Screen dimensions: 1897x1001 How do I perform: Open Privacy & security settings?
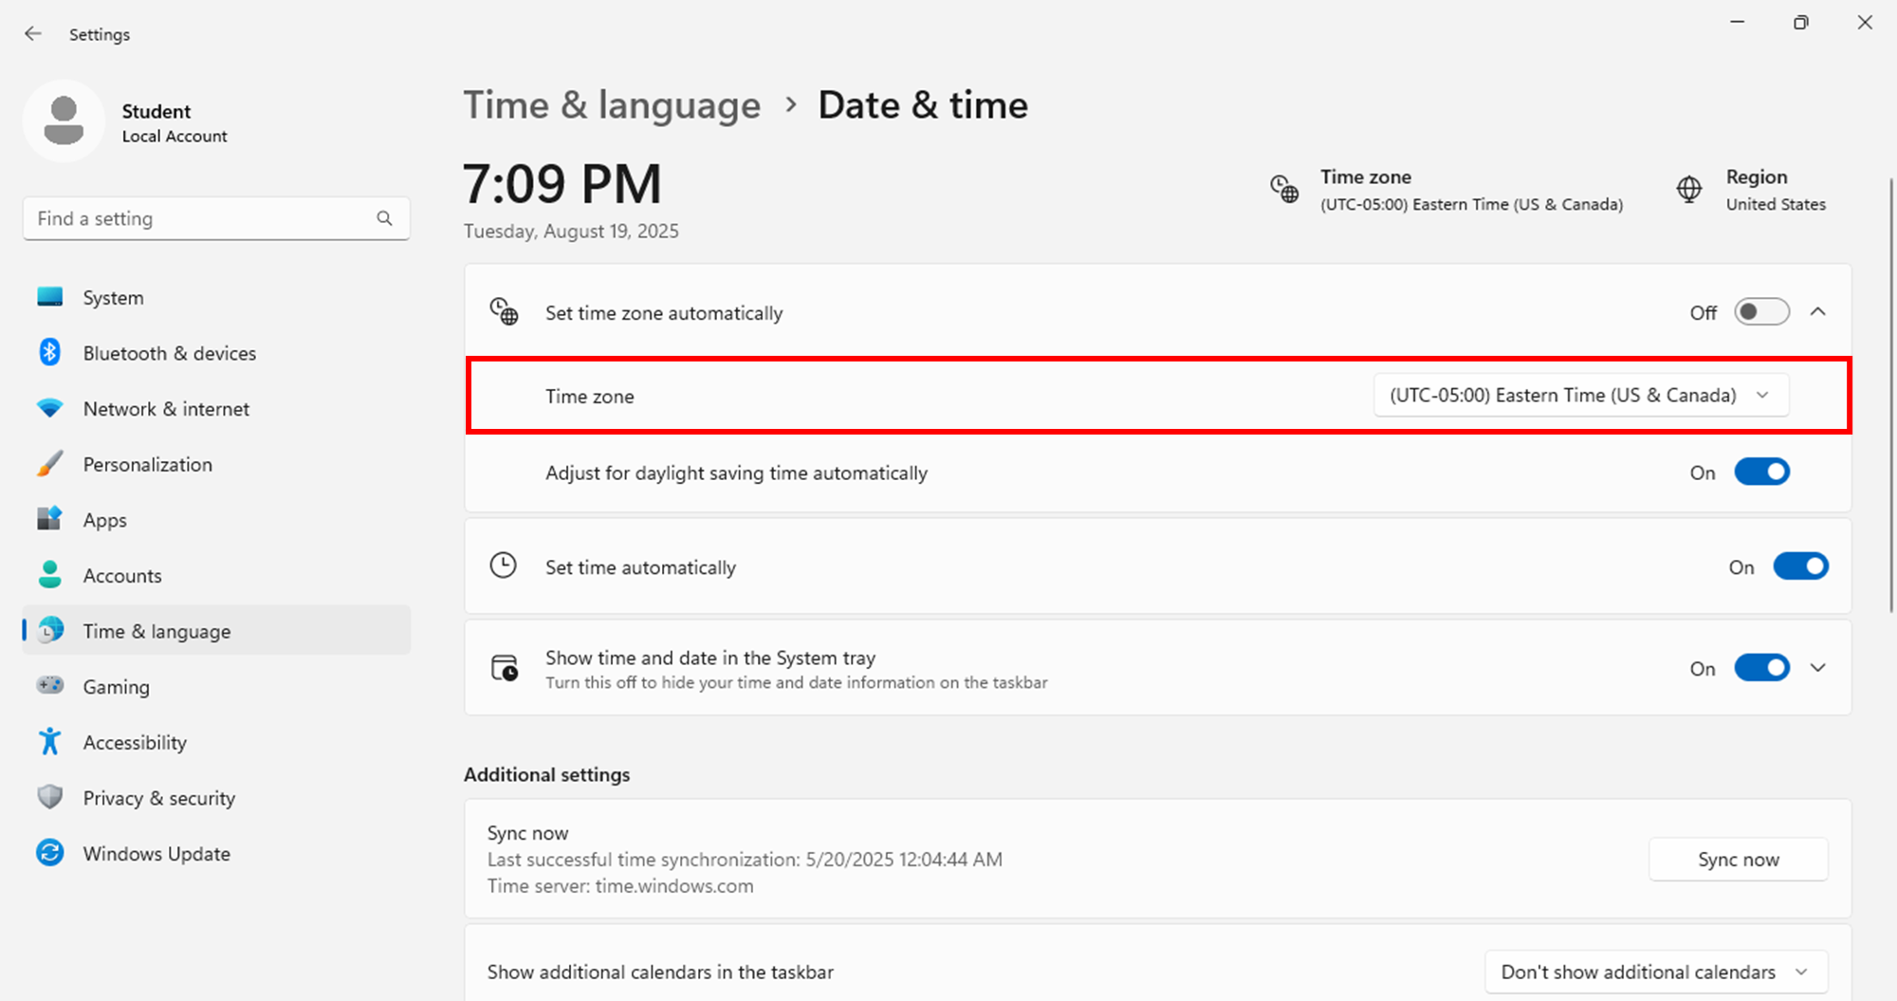pos(216,798)
